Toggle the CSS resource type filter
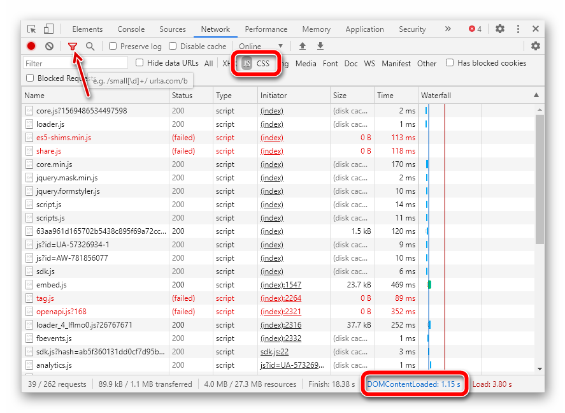Image resolution: width=565 pixels, height=413 pixels. (263, 64)
